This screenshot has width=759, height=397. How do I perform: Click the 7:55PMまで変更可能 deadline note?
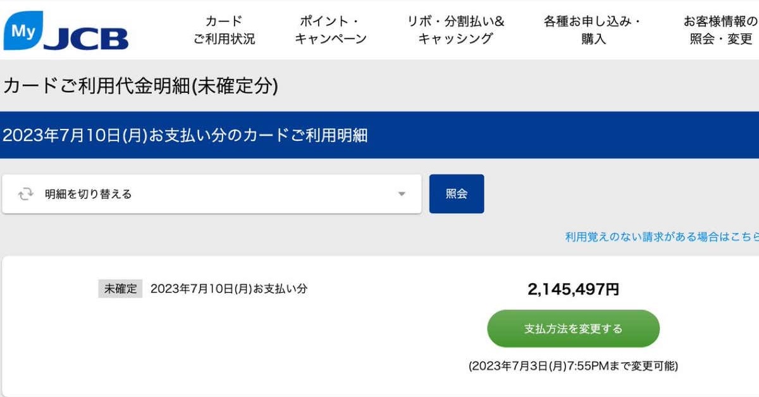pyautogui.click(x=573, y=366)
